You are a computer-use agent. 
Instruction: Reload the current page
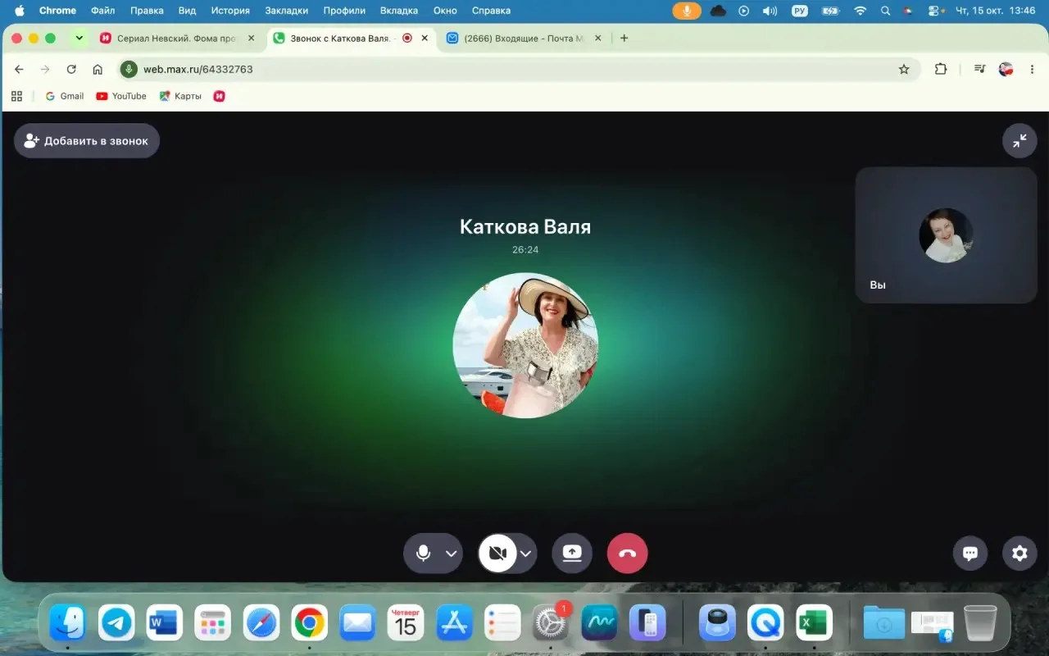pos(71,70)
